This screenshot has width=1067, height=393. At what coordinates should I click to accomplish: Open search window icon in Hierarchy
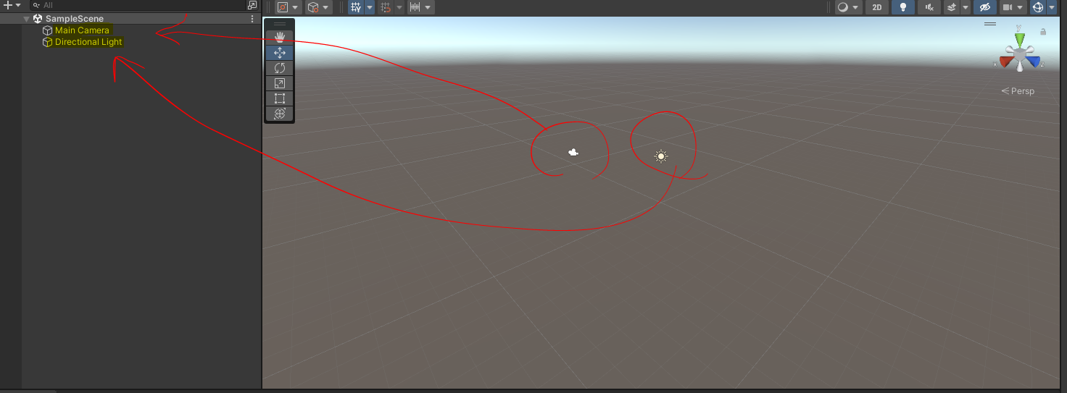(x=252, y=5)
